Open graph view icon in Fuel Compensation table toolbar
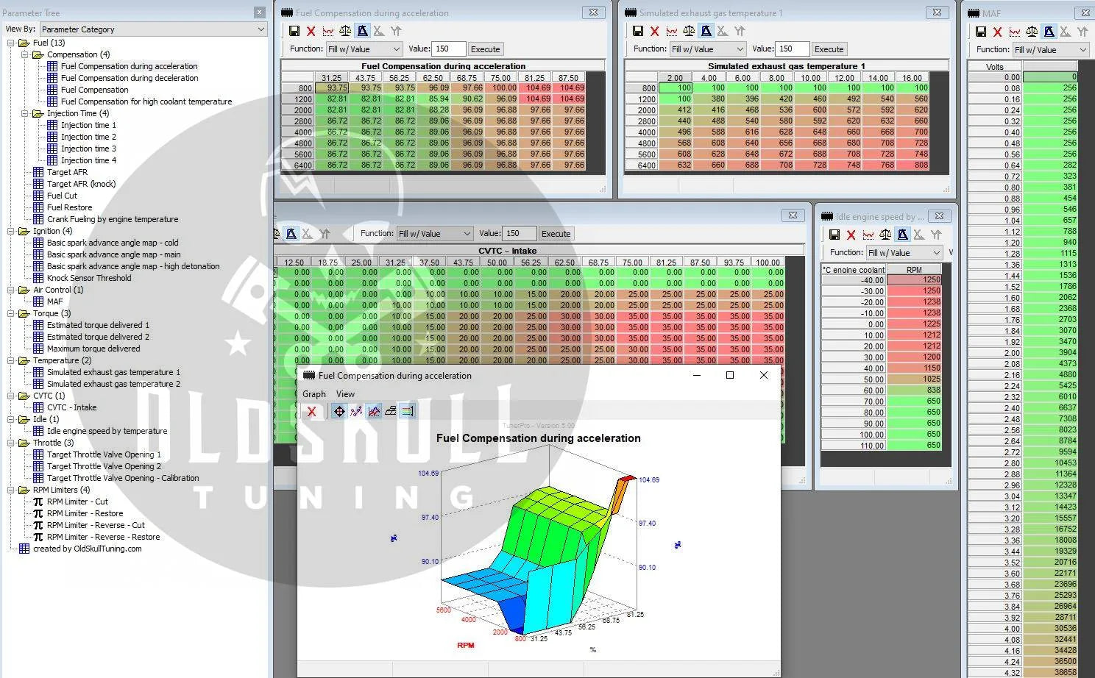Screen dimensions: 1095x678 [x=328, y=31]
